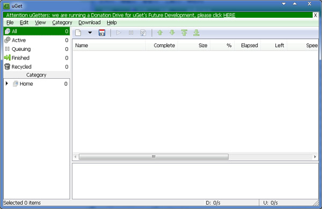322x209 pixels.
Task: Open the File menu
Action: (10, 23)
